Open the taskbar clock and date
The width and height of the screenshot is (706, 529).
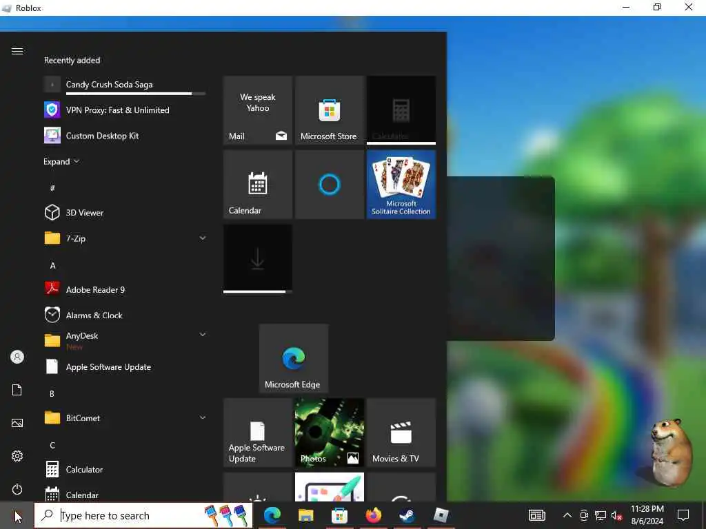click(647, 515)
